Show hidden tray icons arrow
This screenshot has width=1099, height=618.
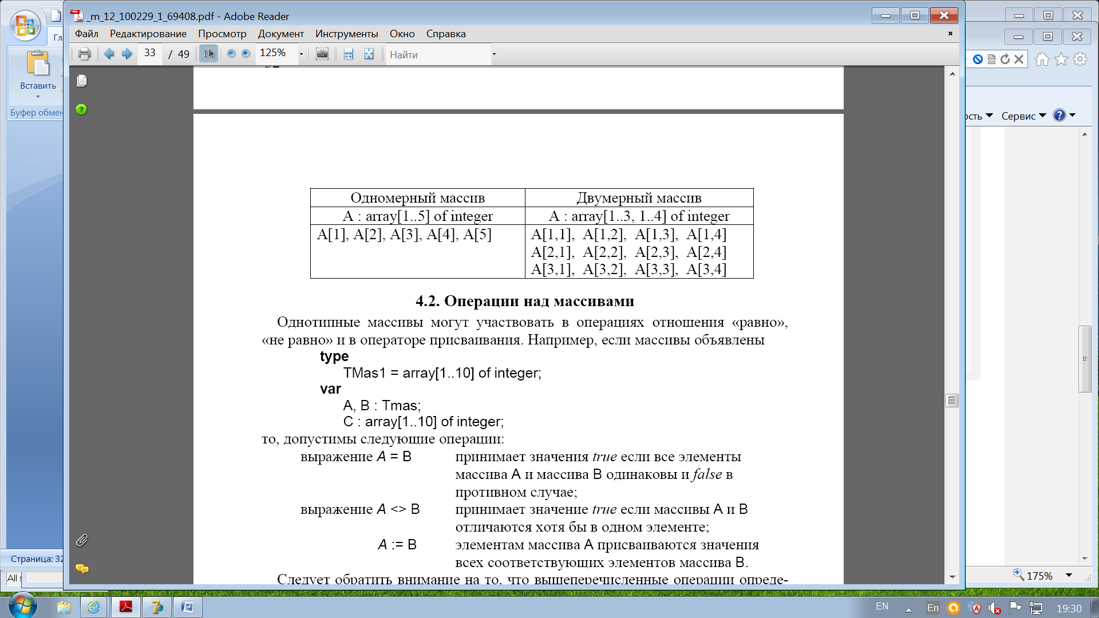(908, 609)
